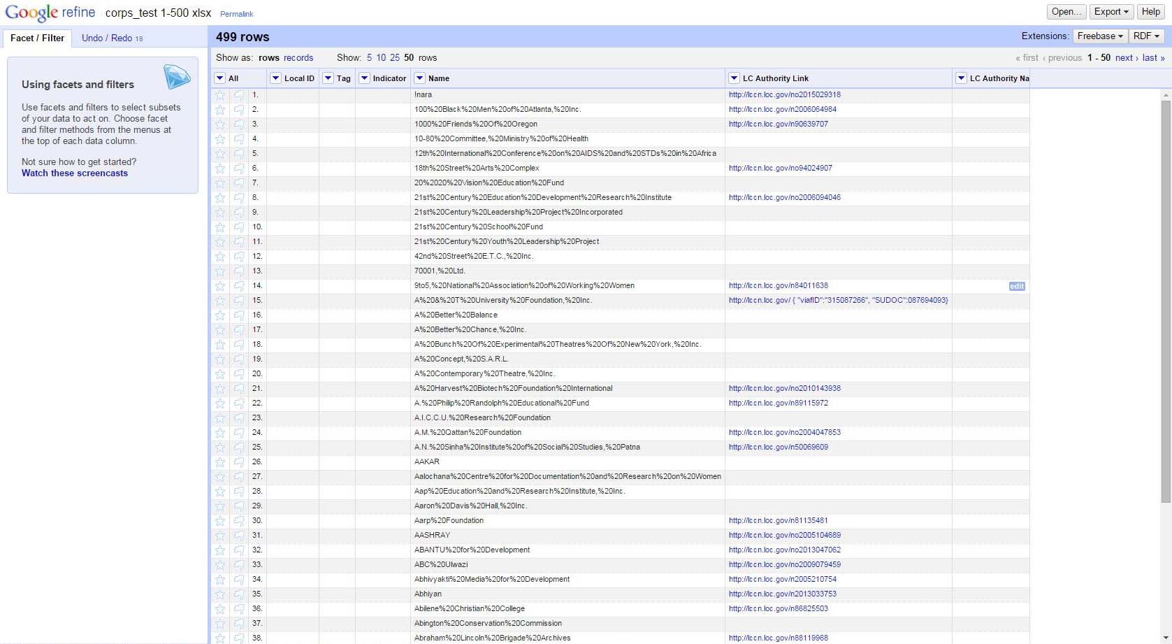Flag row 1 with name !nara
The image size is (1172, 644).
[239, 94]
